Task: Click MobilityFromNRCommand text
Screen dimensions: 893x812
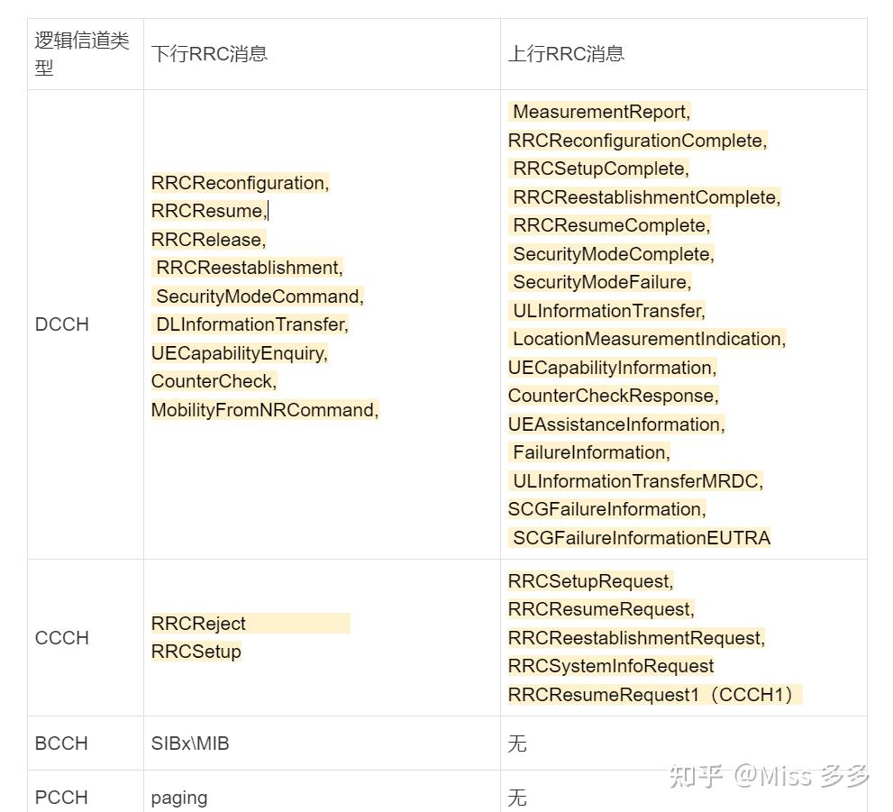Action: tap(264, 410)
